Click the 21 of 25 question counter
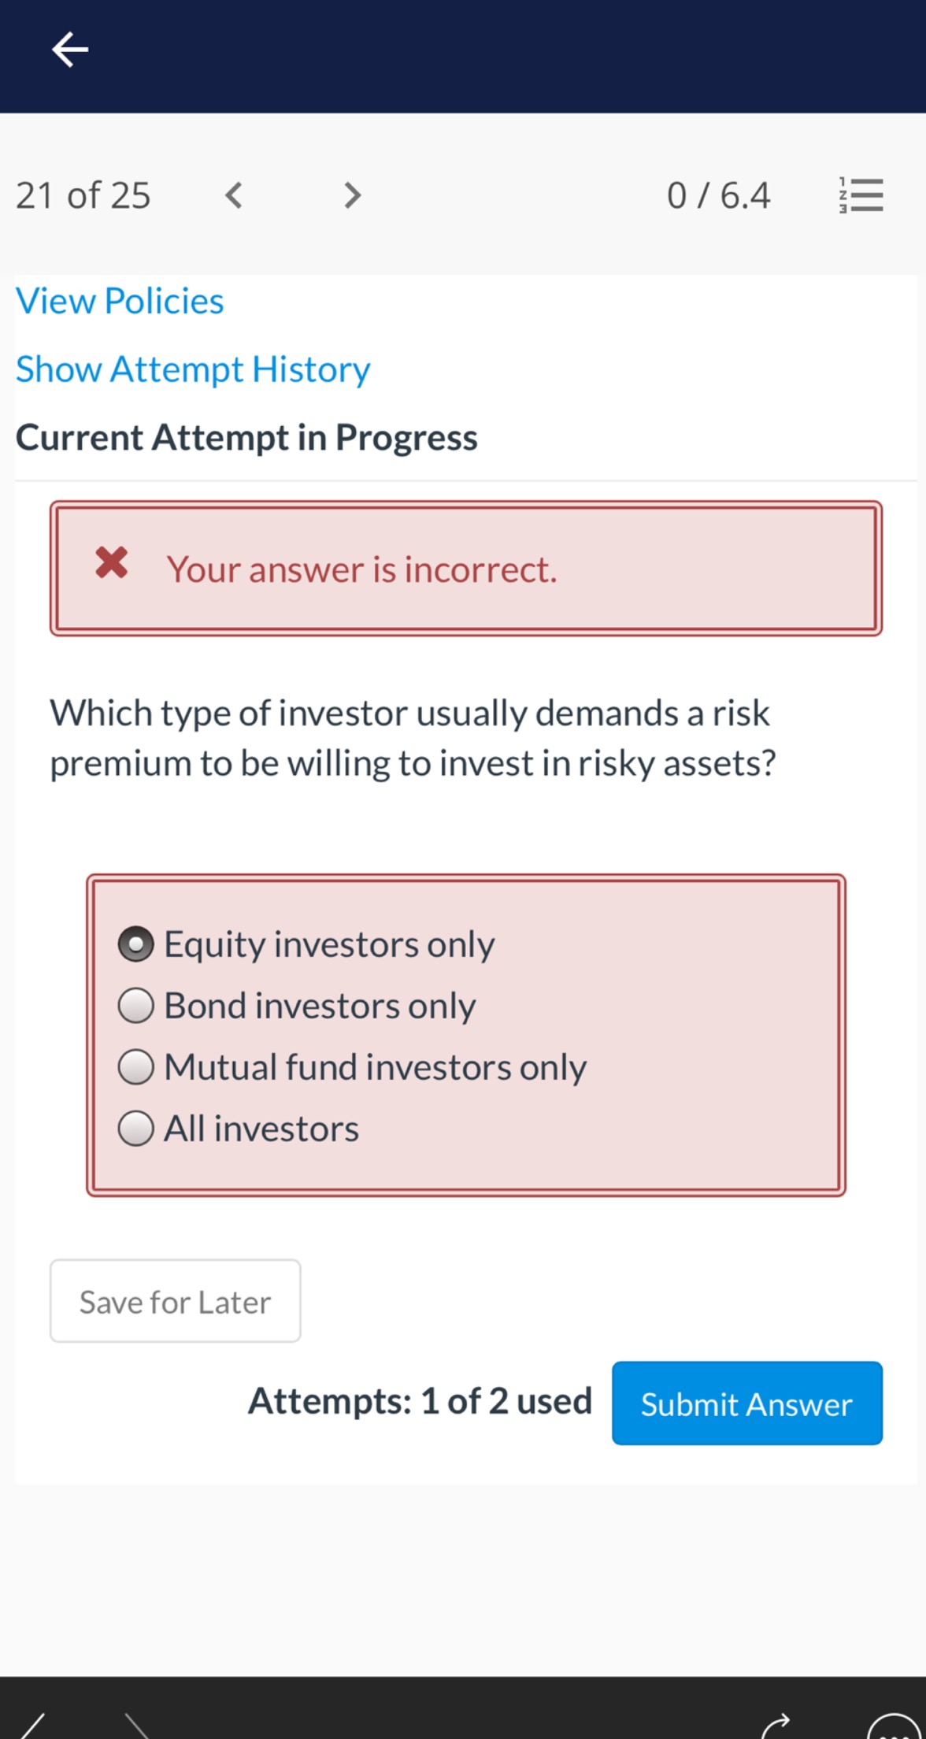This screenshot has width=926, height=1739. 83,195
